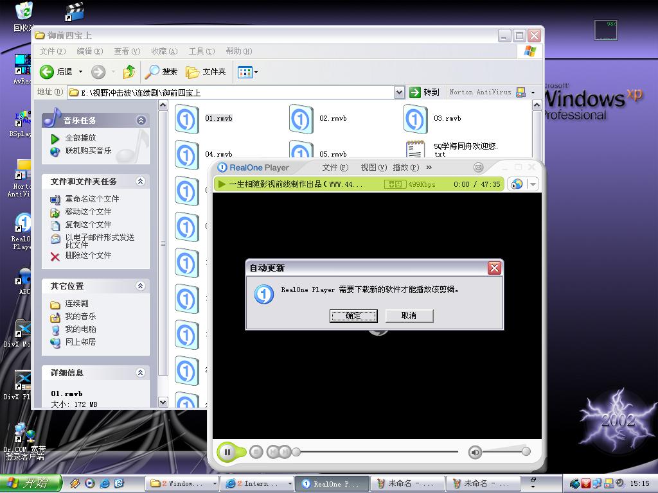Collapse the Details (详细信息) panel
This screenshot has height=493, width=658.
[x=141, y=372]
